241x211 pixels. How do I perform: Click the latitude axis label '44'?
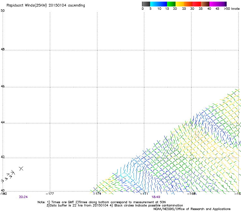coord(3,122)
